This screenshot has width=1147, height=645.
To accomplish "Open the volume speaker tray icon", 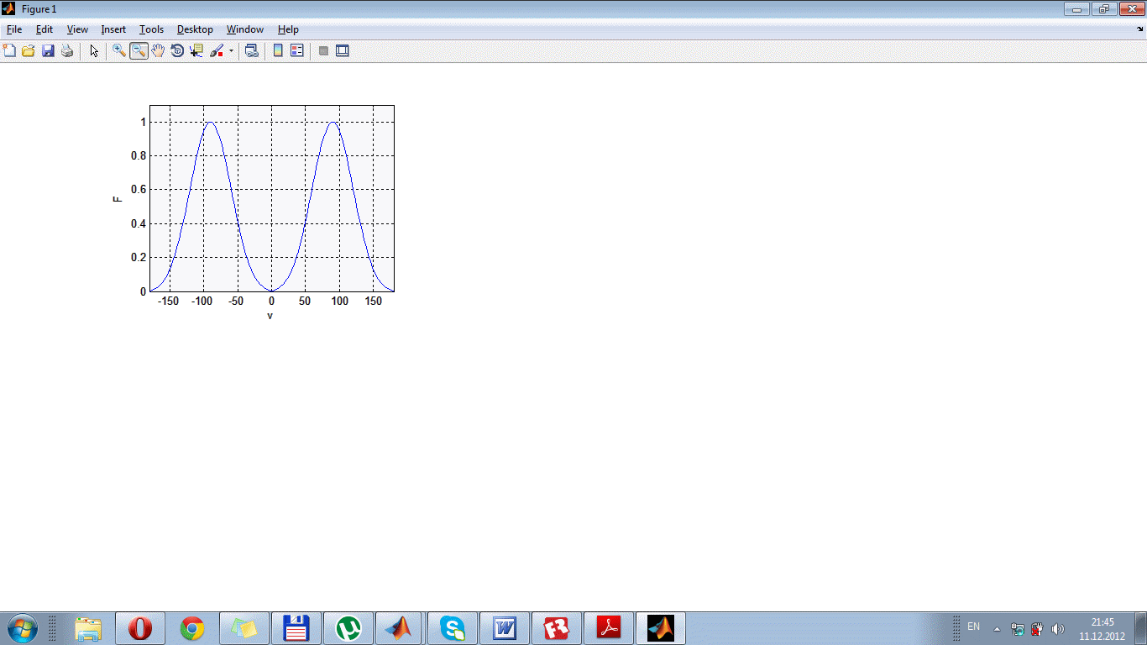I will click(1057, 628).
